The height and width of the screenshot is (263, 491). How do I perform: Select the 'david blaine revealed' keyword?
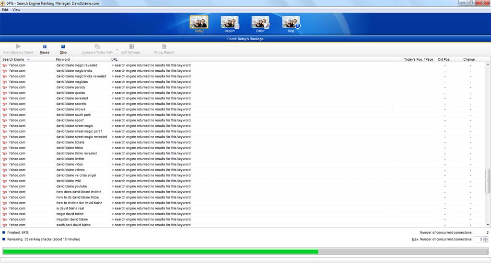(x=72, y=99)
